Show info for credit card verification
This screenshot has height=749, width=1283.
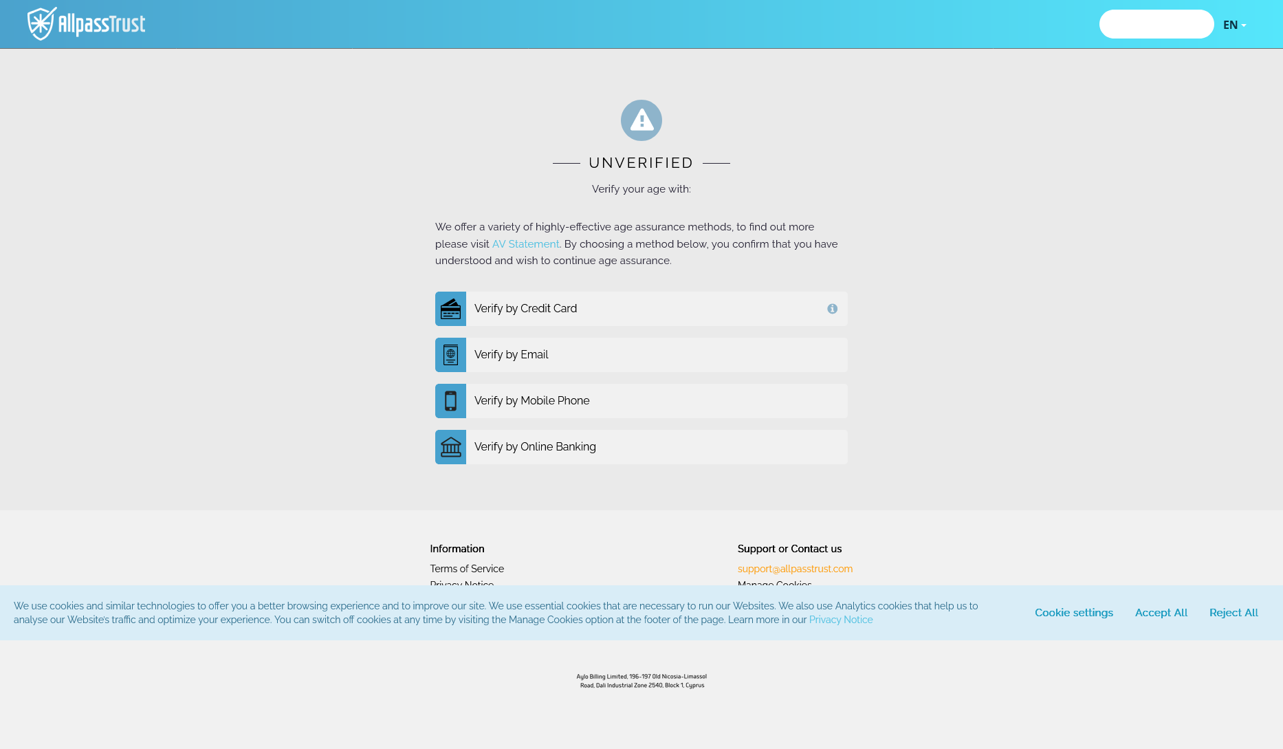tap(832, 309)
